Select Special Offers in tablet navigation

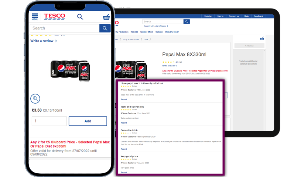[147, 32]
